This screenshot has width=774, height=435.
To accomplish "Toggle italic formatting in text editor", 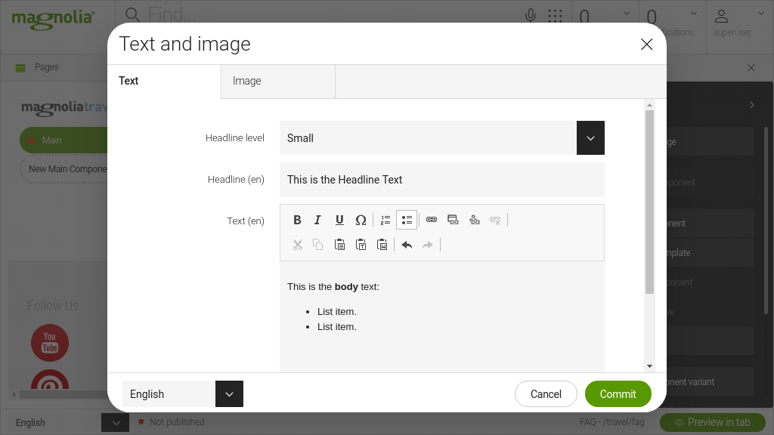I will click(x=318, y=220).
